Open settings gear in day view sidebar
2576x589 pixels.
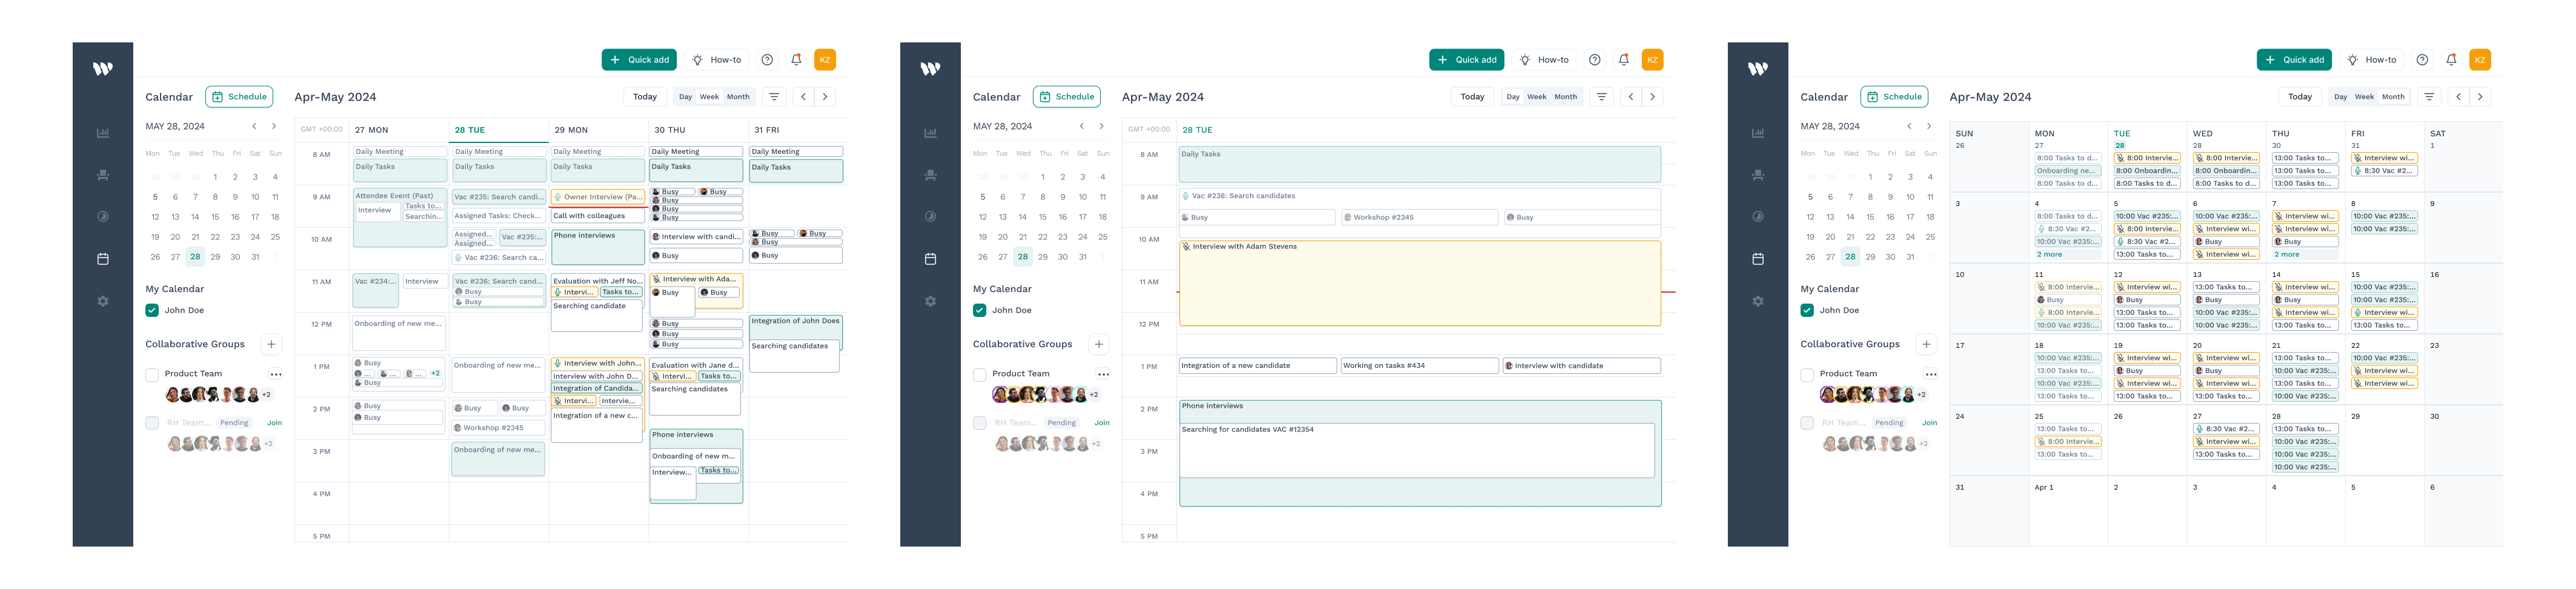coord(930,301)
